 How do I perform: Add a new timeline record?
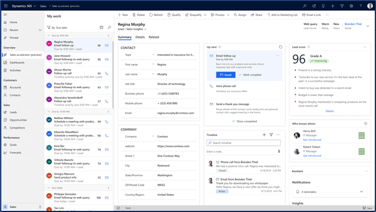[264, 135]
